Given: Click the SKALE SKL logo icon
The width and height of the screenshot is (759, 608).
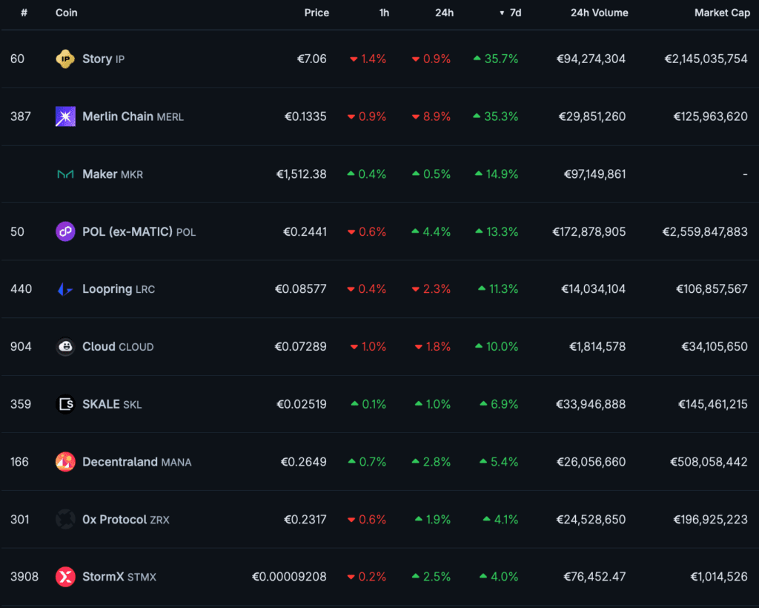Looking at the screenshot, I should (65, 404).
